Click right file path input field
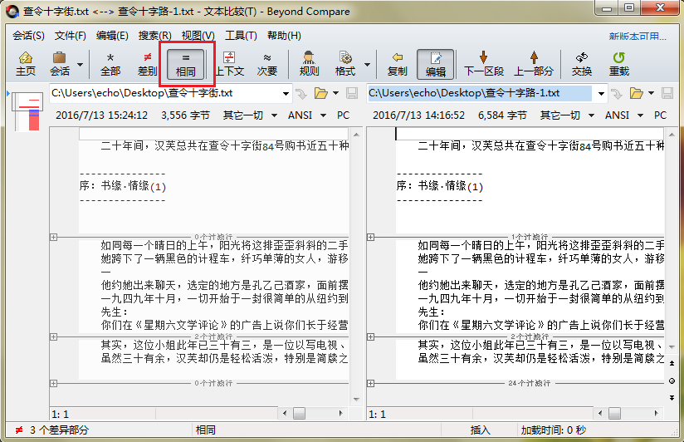The image size is (684, 442). pos(480,93)
